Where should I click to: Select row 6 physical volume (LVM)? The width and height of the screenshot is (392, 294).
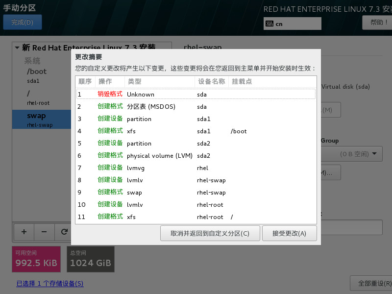[196, 155]
